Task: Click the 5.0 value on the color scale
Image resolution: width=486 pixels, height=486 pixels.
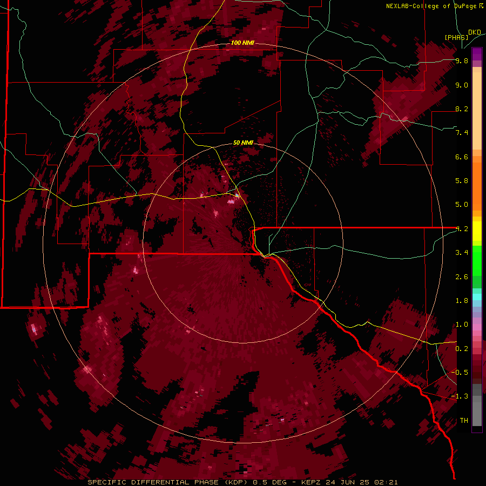Action: coord(462,205)
